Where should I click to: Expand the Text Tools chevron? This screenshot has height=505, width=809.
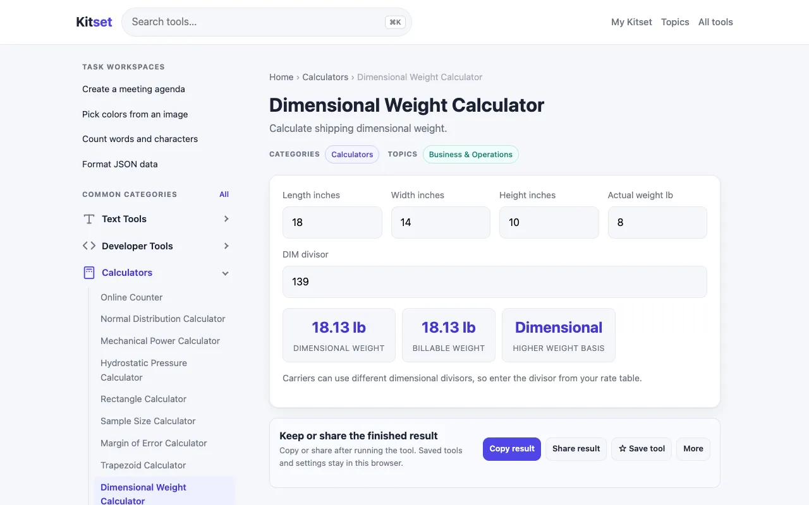(226, 219)
